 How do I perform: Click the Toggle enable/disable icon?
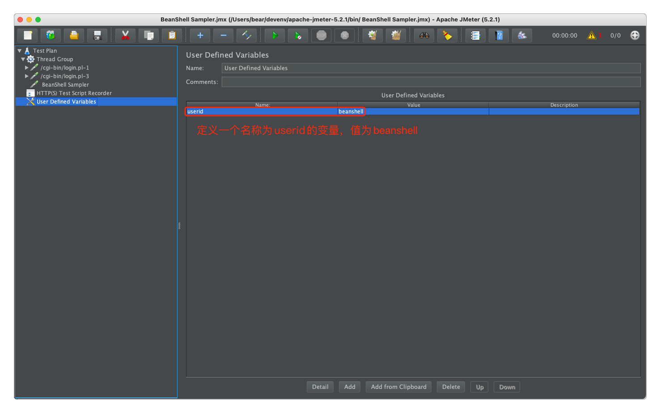(247, 35)
